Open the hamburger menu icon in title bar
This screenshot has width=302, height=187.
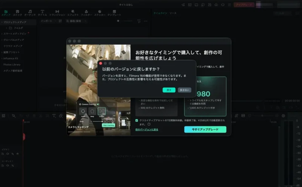pyautogui.click(x=230, y=5)
